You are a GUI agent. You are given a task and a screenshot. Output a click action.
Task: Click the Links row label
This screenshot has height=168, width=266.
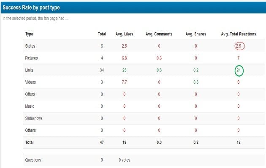29,70
